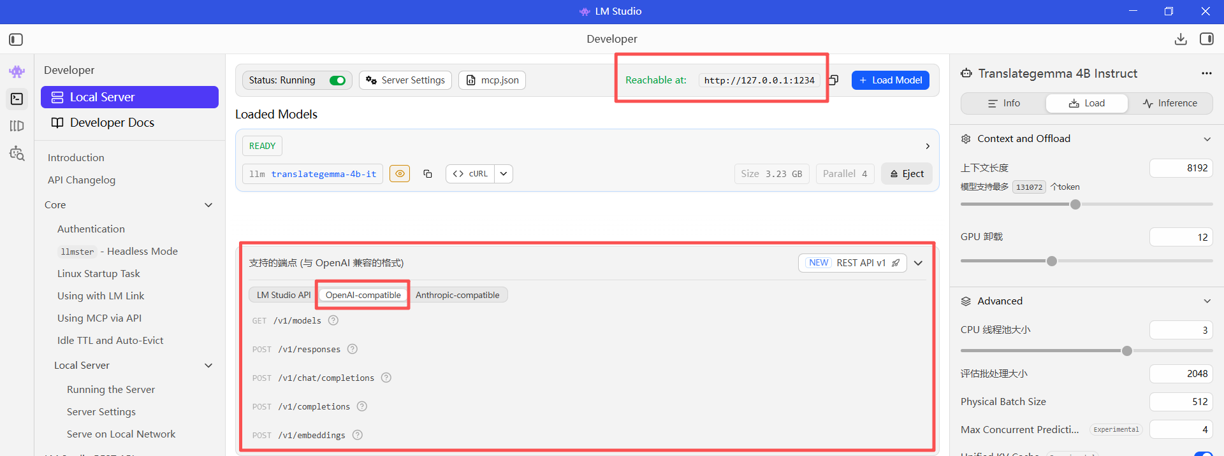Toggle the eye visibility button for the model
The height and width of the screenshot is (456, 1224).
tap(400, 174)
